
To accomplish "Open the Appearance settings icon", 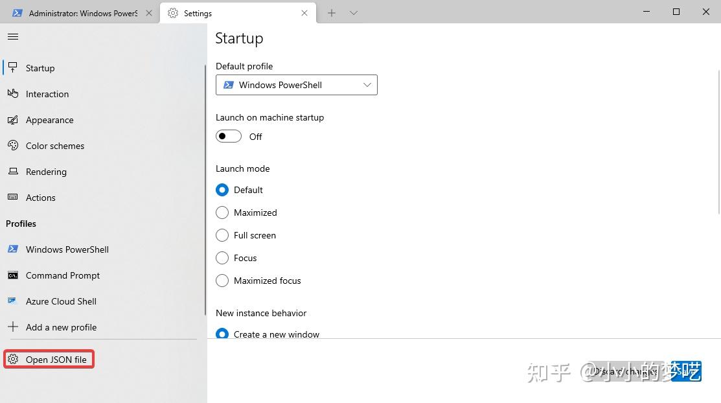I will click(12, 119).
